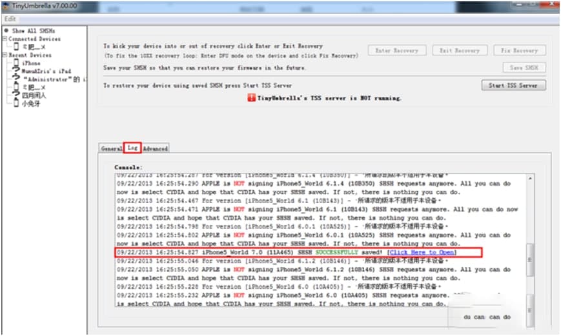
Task: Open the Edit menu
Action: pos(10,19)
